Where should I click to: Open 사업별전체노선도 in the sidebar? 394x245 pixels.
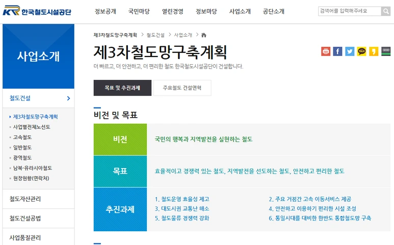pos(32,127)
